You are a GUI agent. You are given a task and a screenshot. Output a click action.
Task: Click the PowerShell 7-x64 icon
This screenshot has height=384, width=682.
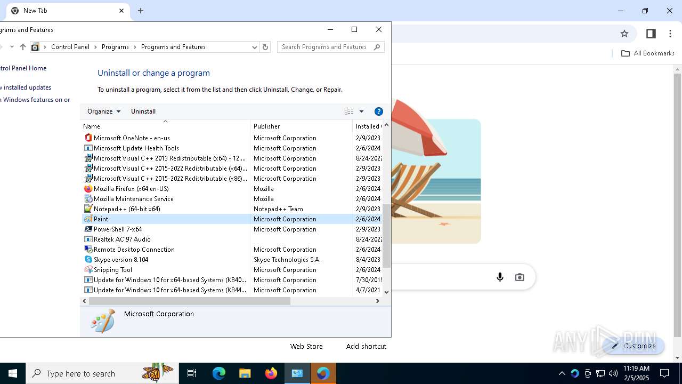click(x=88, y=229)
